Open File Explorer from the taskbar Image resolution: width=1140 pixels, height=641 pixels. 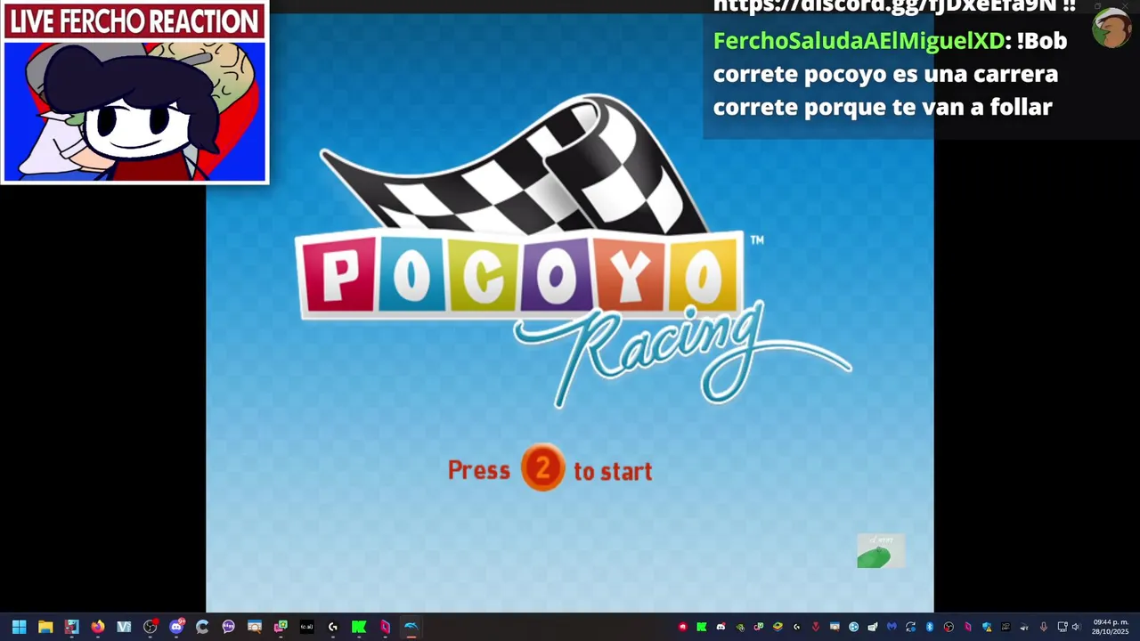tap(45, 627)
